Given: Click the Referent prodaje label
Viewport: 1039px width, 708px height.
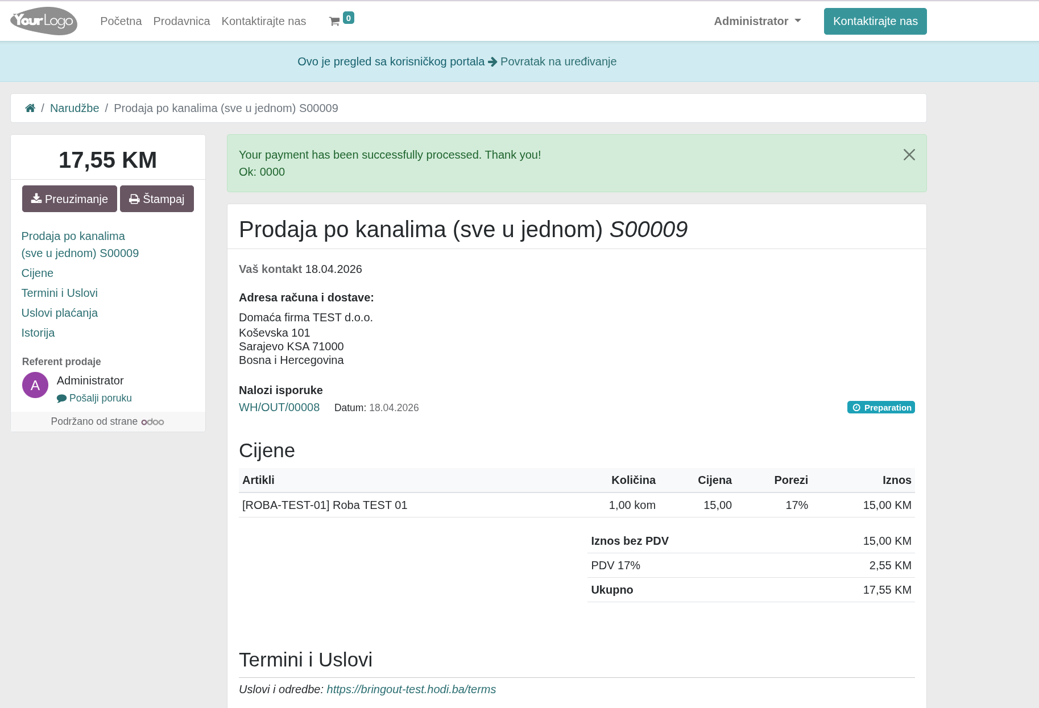Looking at the screenshot, I should click(x=61, y=362).
